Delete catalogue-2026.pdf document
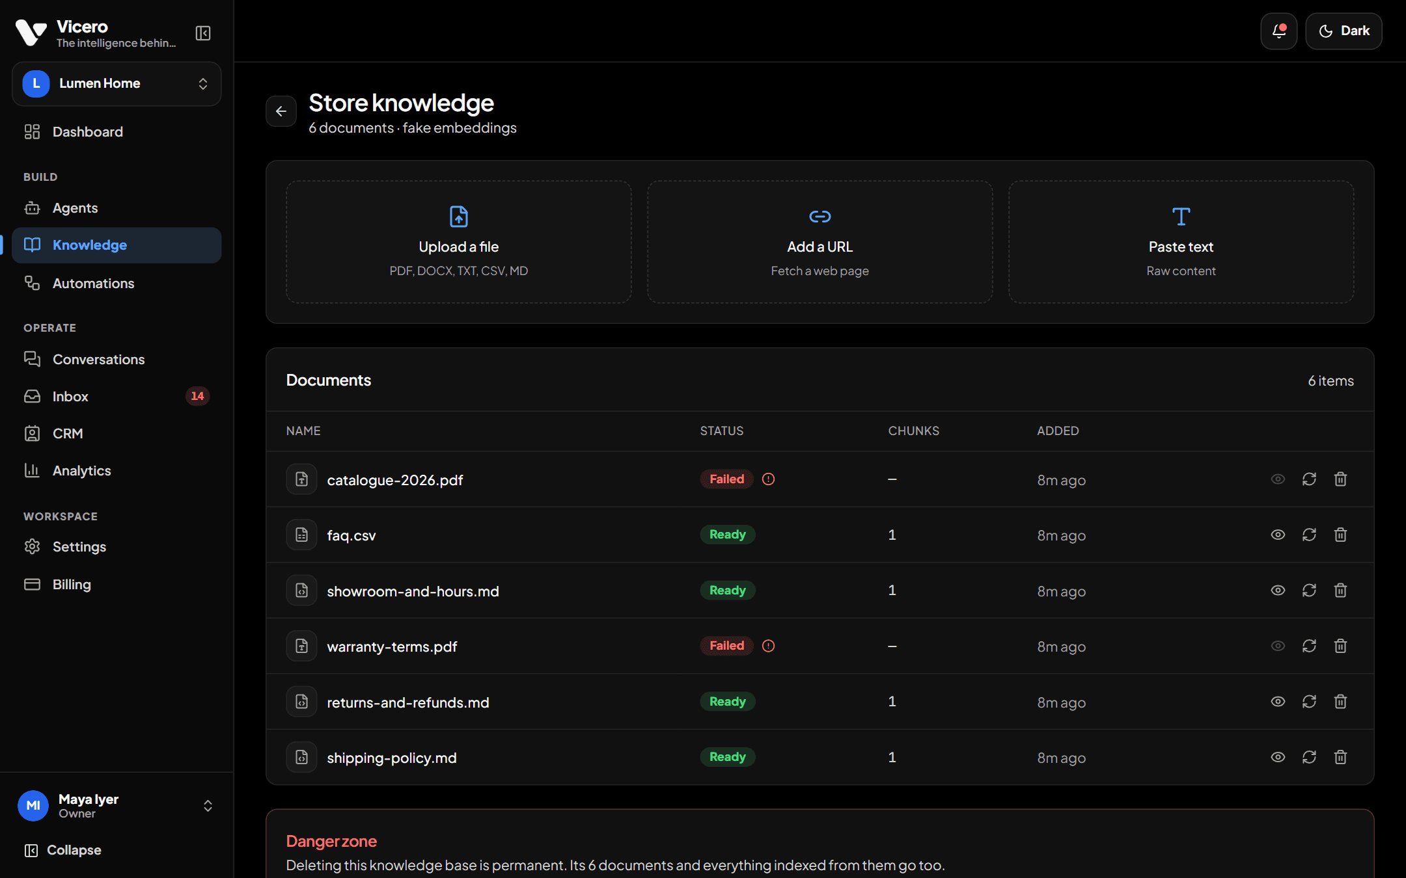This screenshot has width=1406, height=878. point(1340,479)
